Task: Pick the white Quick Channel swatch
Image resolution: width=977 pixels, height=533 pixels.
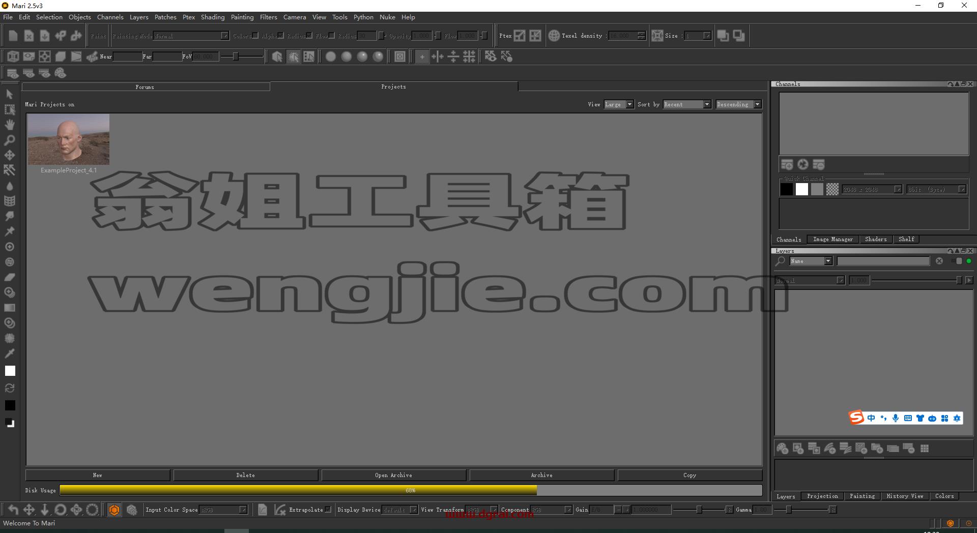Action: point(802,189)
